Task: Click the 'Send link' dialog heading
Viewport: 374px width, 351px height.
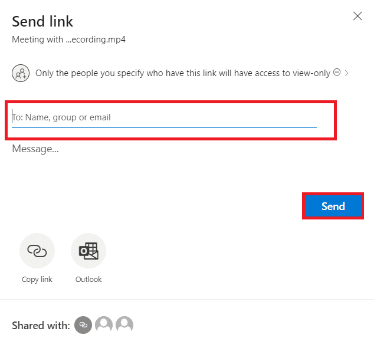Action: pyautogui.click(x=42, y=22)
